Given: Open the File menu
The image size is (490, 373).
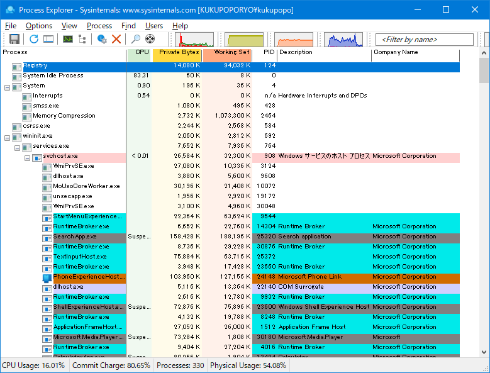Looking at the screenshot, I should tap(11, 26).
